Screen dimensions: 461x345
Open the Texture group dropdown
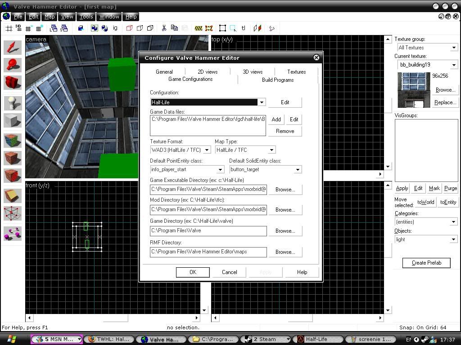(454, 48)
